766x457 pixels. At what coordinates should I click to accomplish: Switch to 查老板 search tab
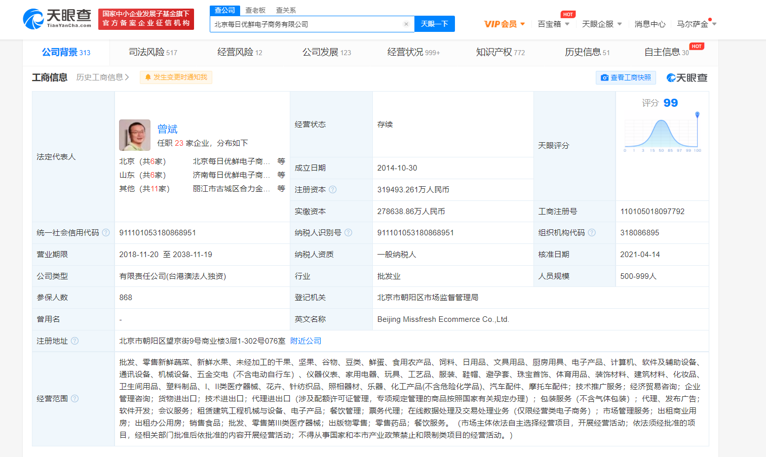(x=255, y=10)
